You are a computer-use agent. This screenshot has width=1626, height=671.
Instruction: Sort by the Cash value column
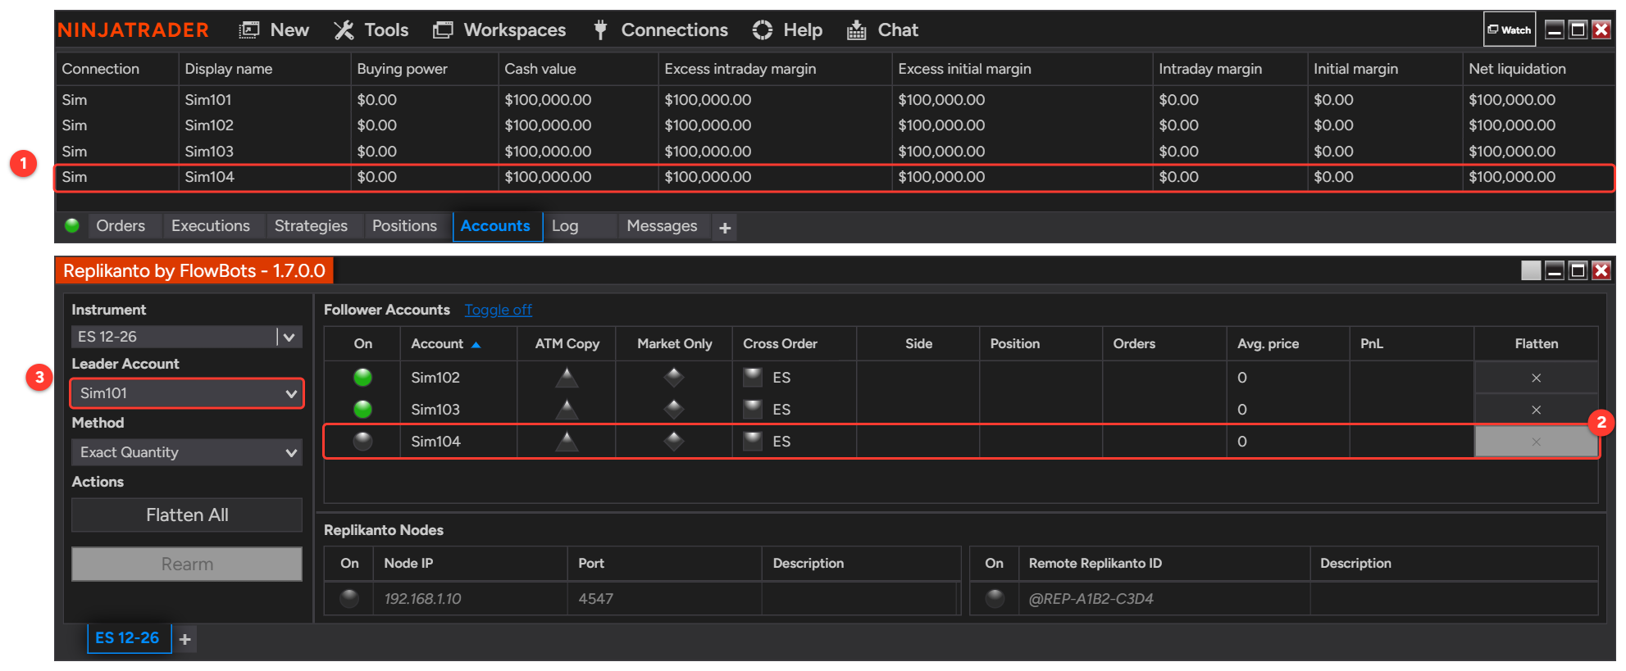pos(578,69)
